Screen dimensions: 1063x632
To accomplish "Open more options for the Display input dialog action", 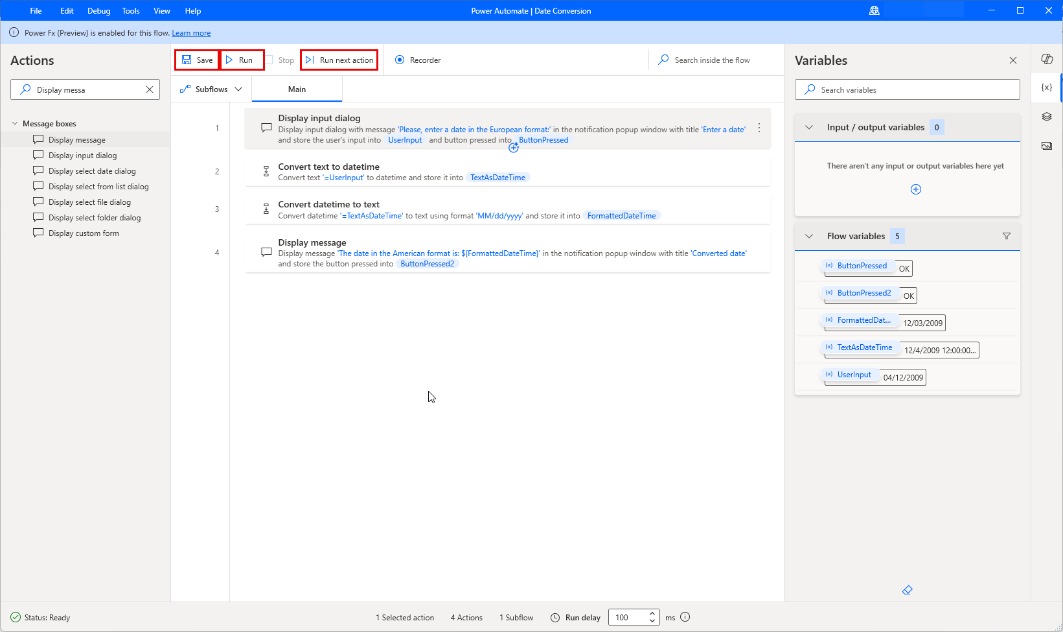I will (x=759, y=128).
